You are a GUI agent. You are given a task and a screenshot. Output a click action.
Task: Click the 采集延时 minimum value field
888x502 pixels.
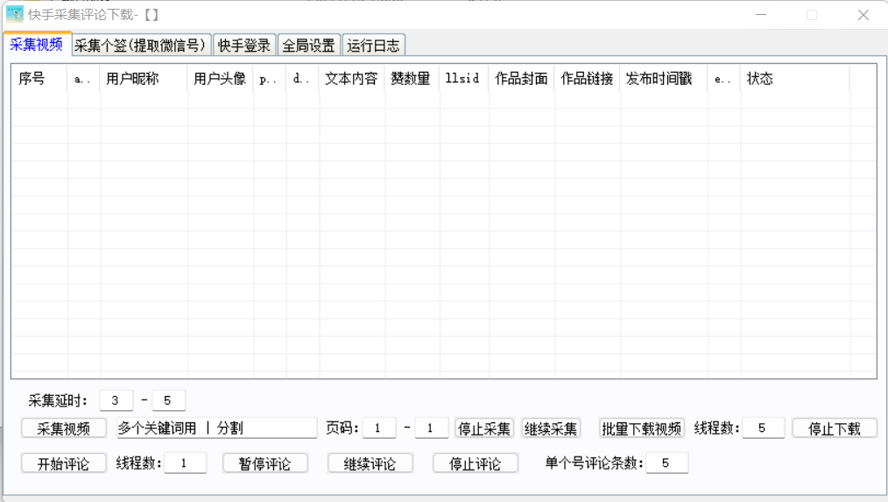[116, 400]
